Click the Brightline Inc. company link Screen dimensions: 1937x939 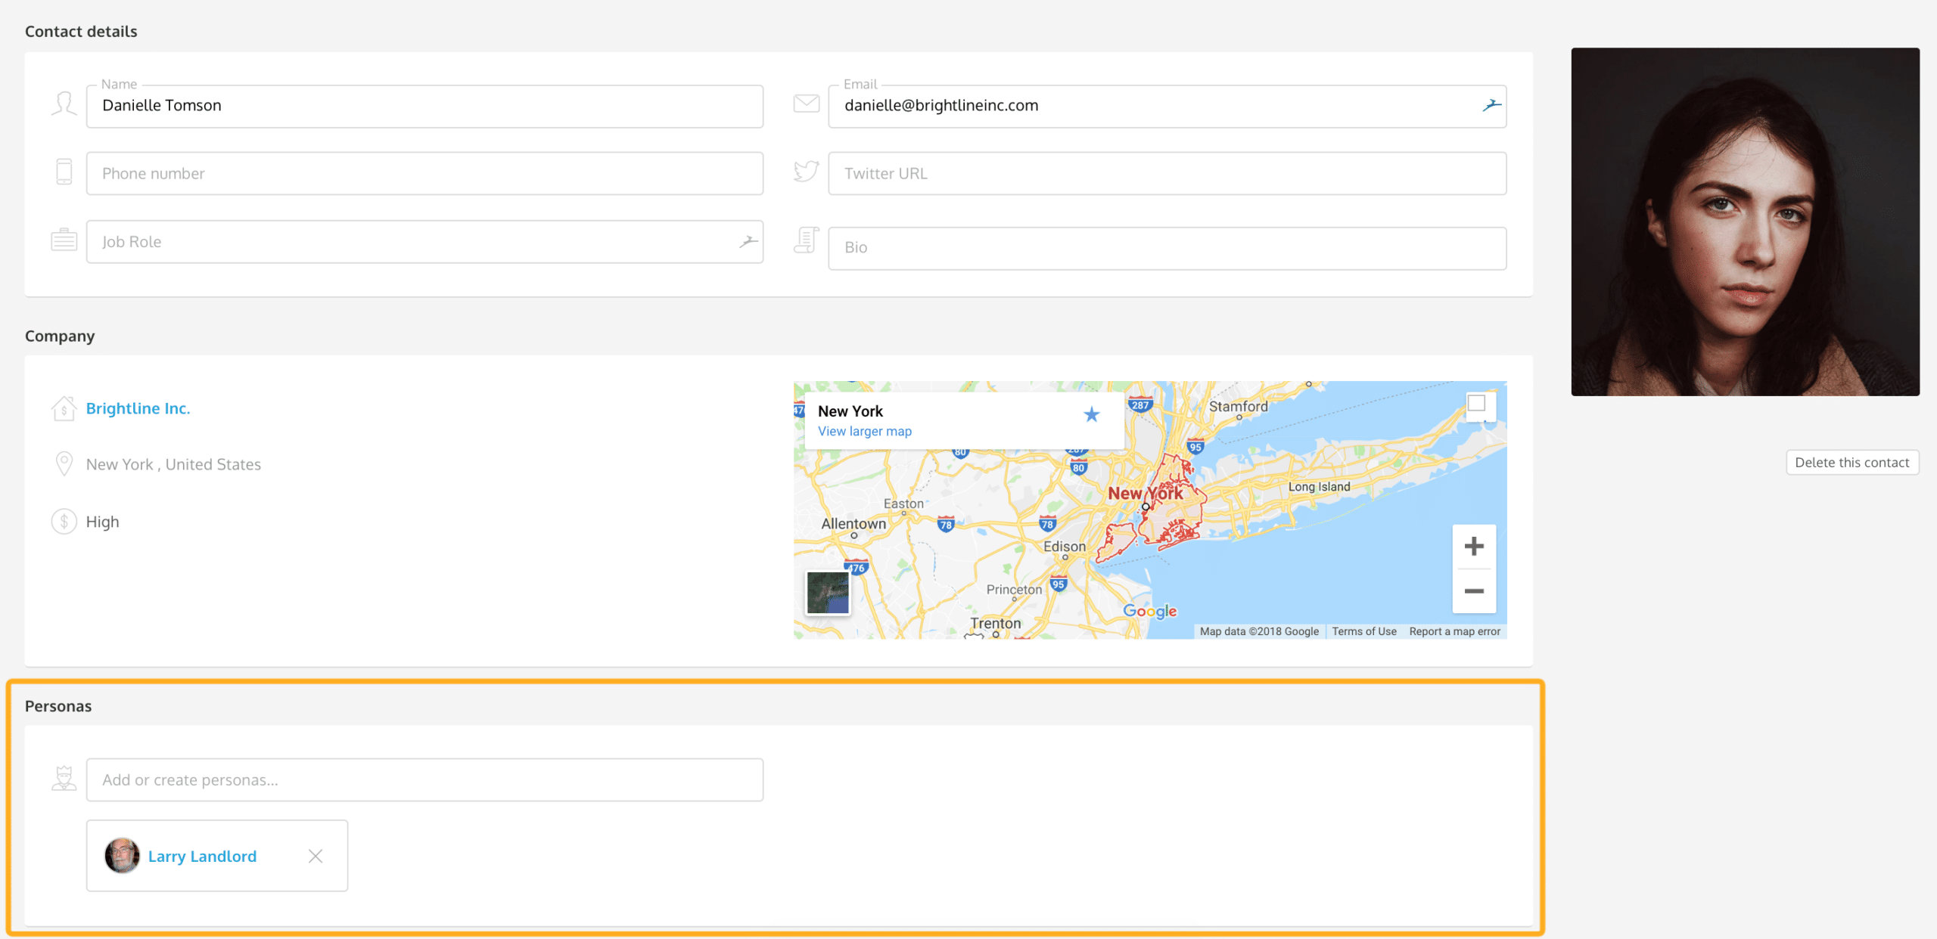(139, 408)
